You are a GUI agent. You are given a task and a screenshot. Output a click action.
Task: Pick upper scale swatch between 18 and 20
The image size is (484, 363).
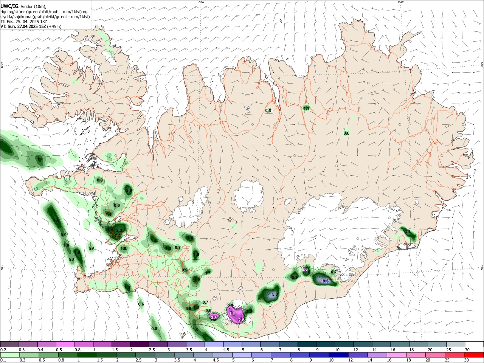pyautogui.click(x=419, y=344)
